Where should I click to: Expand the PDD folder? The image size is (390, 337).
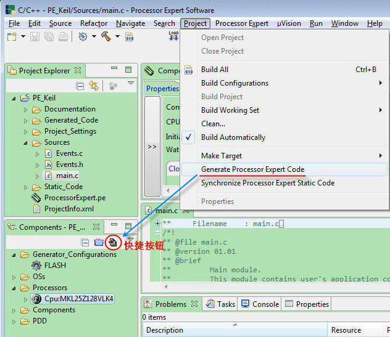pyautogui.click(x=14, y=322)
